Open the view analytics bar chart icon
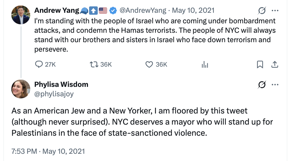The image size is (289, 161). pos(205,65)
